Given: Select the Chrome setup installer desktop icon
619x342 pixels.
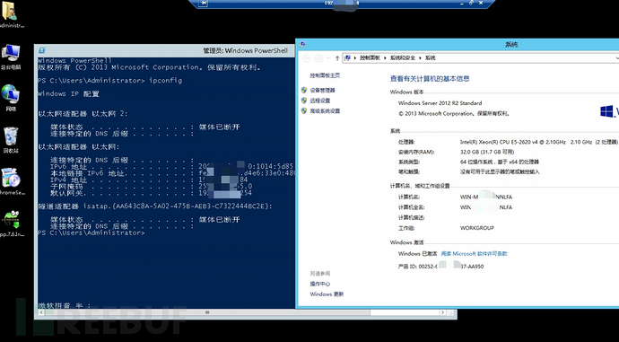Looking at the screenshot, I should [11, 181].
